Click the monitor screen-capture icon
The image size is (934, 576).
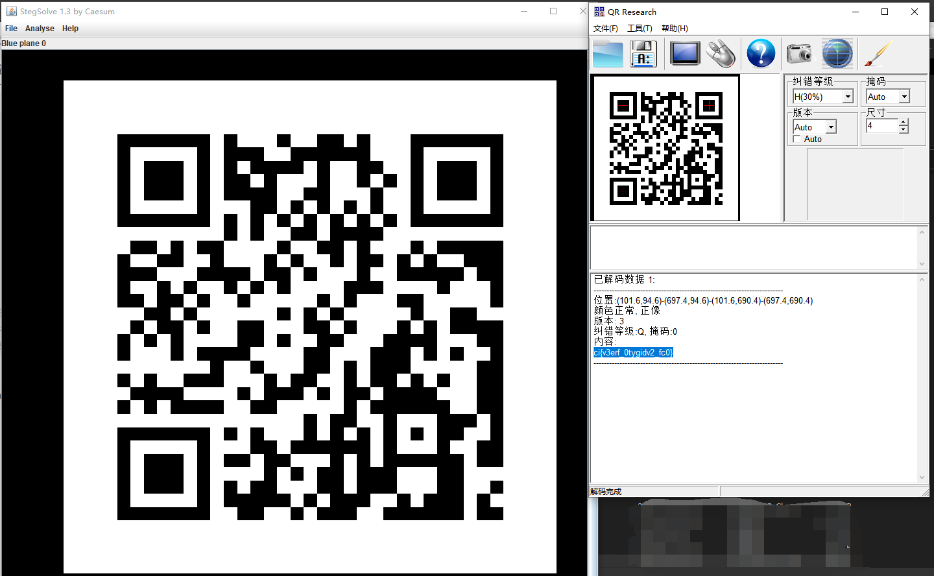point(684,53)
